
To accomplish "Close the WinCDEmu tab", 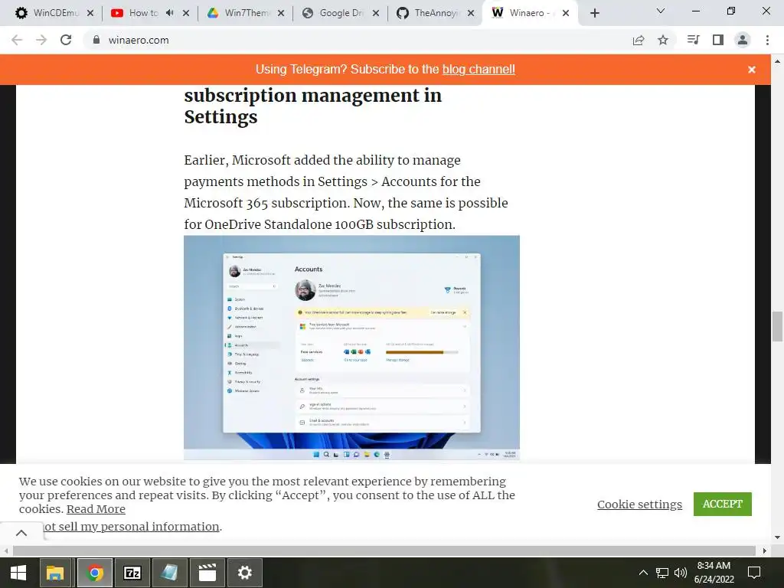I will [90, 13].
